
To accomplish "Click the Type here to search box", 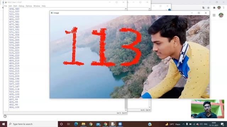I will 32,124.
